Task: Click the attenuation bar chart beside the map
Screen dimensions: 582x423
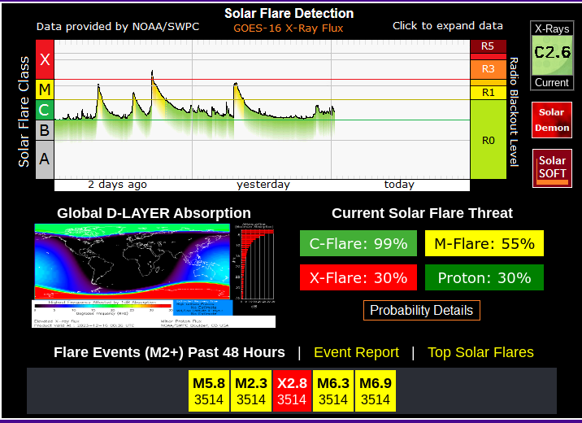Action: click(254, 264)
